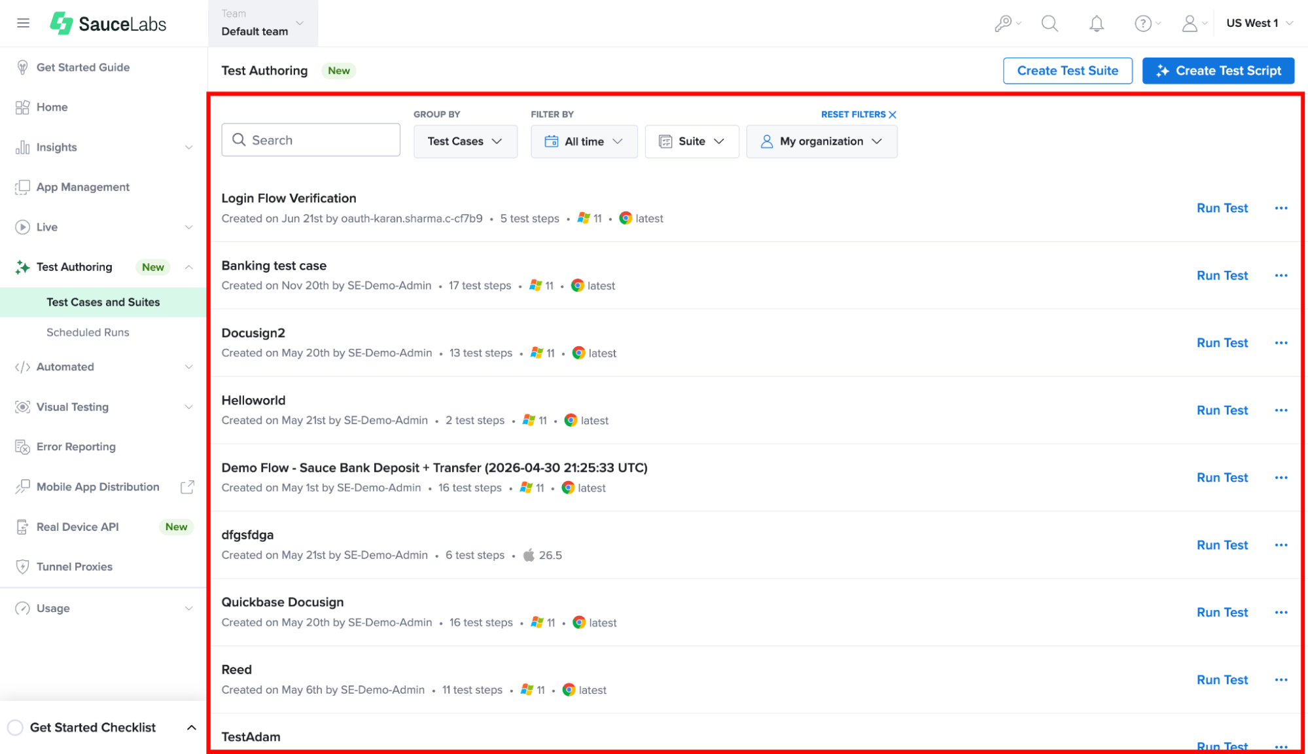Click the Get Started Checklist progress circle
This screenshot has width=1308, height=754.
(15, 728)
